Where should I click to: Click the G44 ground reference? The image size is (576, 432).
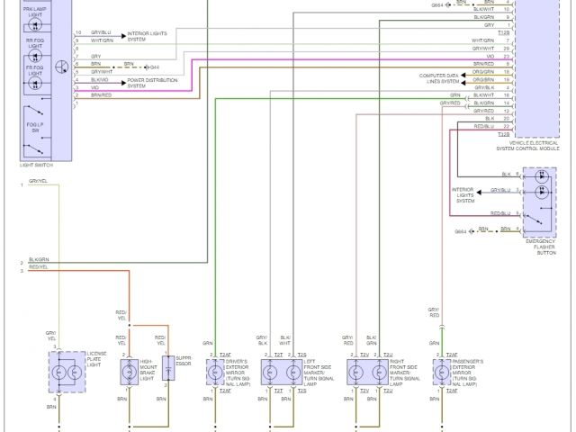click(154, 66)
